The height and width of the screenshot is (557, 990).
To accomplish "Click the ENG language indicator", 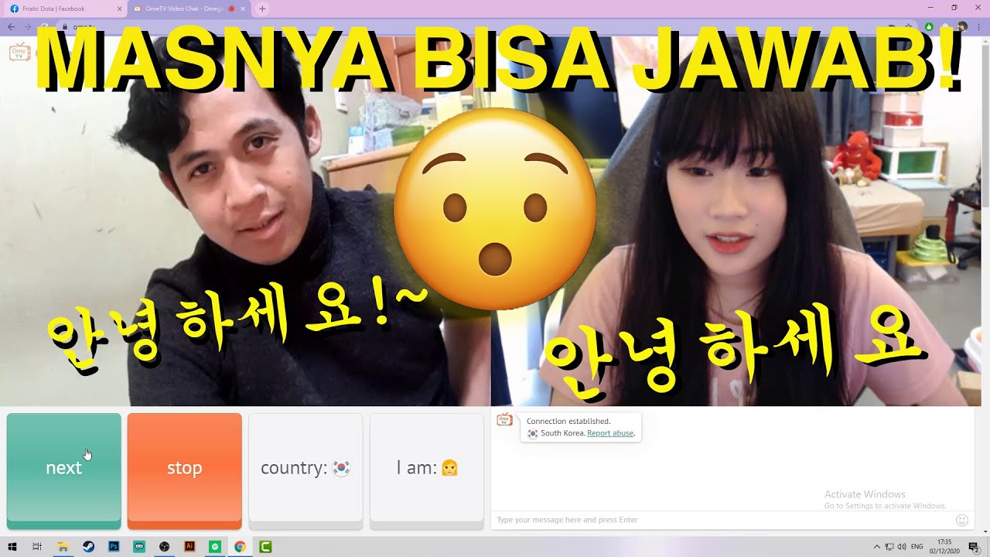I will click(917, 547).
